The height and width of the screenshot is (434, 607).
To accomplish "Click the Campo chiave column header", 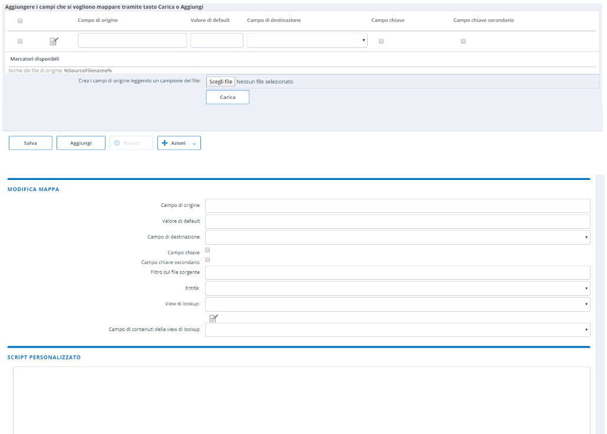I will 388,20.
